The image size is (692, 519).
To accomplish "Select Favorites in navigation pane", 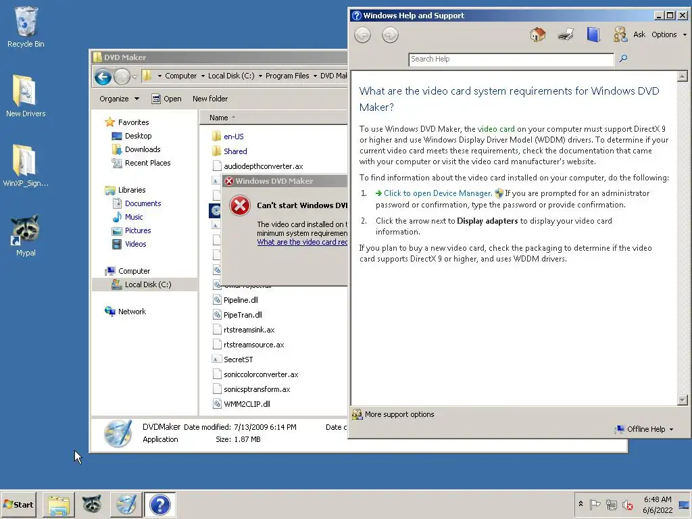I will click(x=133, y=122).
